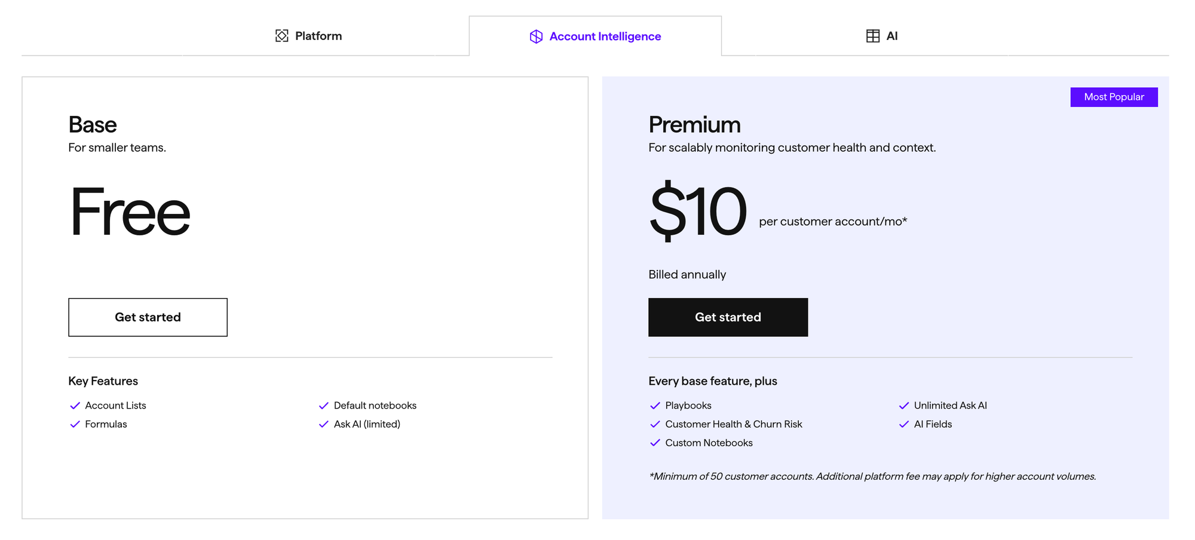Click the $10 price text
This screenshot has height=540, width=1195.
coord(698,212)
